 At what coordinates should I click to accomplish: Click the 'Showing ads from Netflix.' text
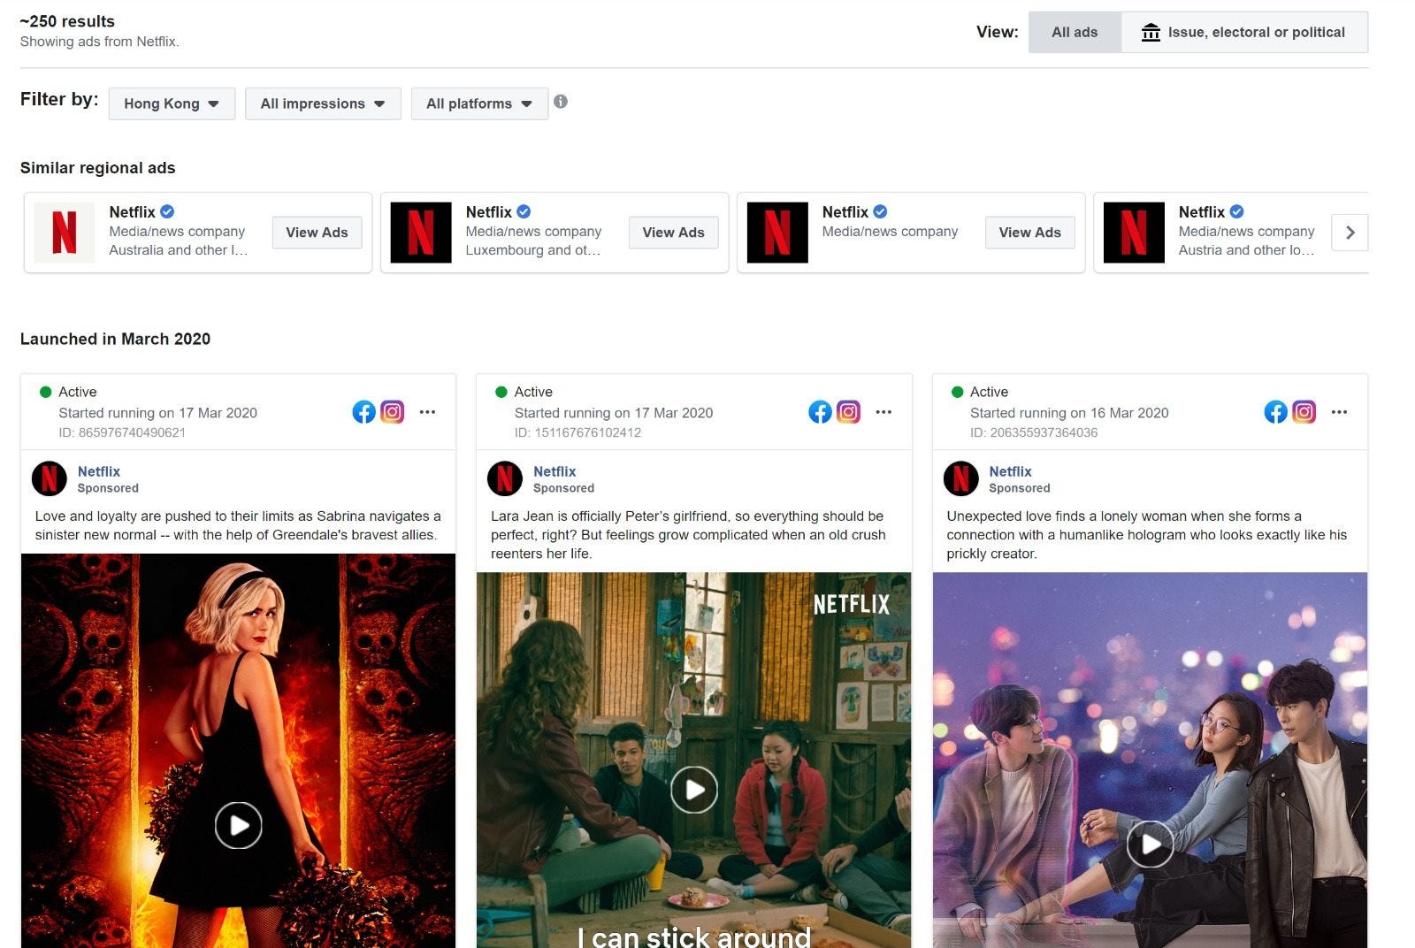(99, 42)
